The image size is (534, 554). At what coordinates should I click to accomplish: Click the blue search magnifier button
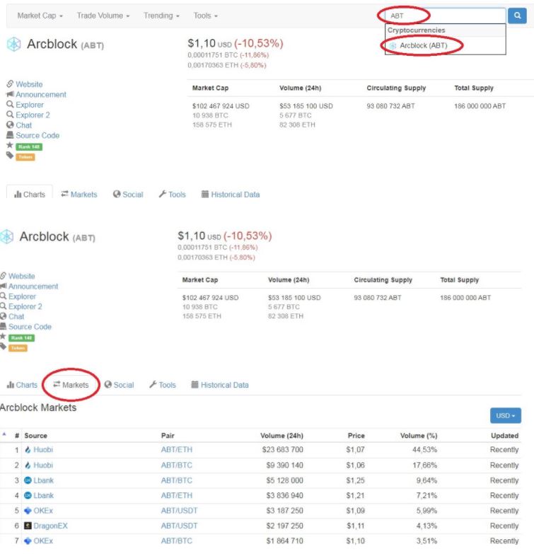(x=517, y=16)
